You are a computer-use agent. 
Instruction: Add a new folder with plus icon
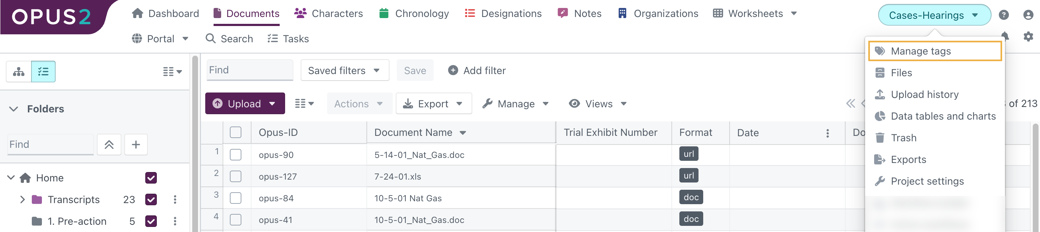(x=136, y=145)
